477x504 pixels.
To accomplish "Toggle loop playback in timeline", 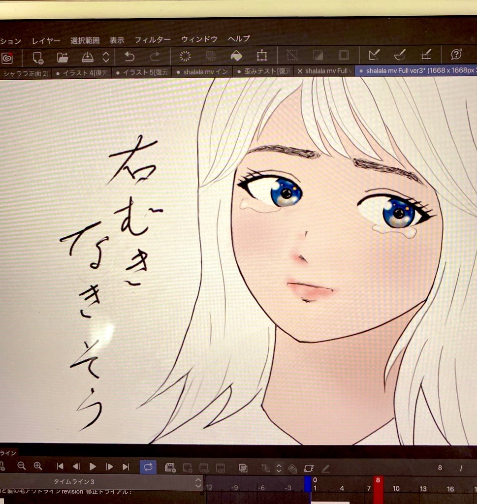I will tap(148, 467).
